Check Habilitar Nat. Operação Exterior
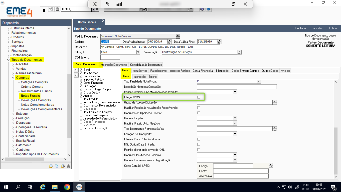The image size is (341, 192). click(x=199, y=113)
